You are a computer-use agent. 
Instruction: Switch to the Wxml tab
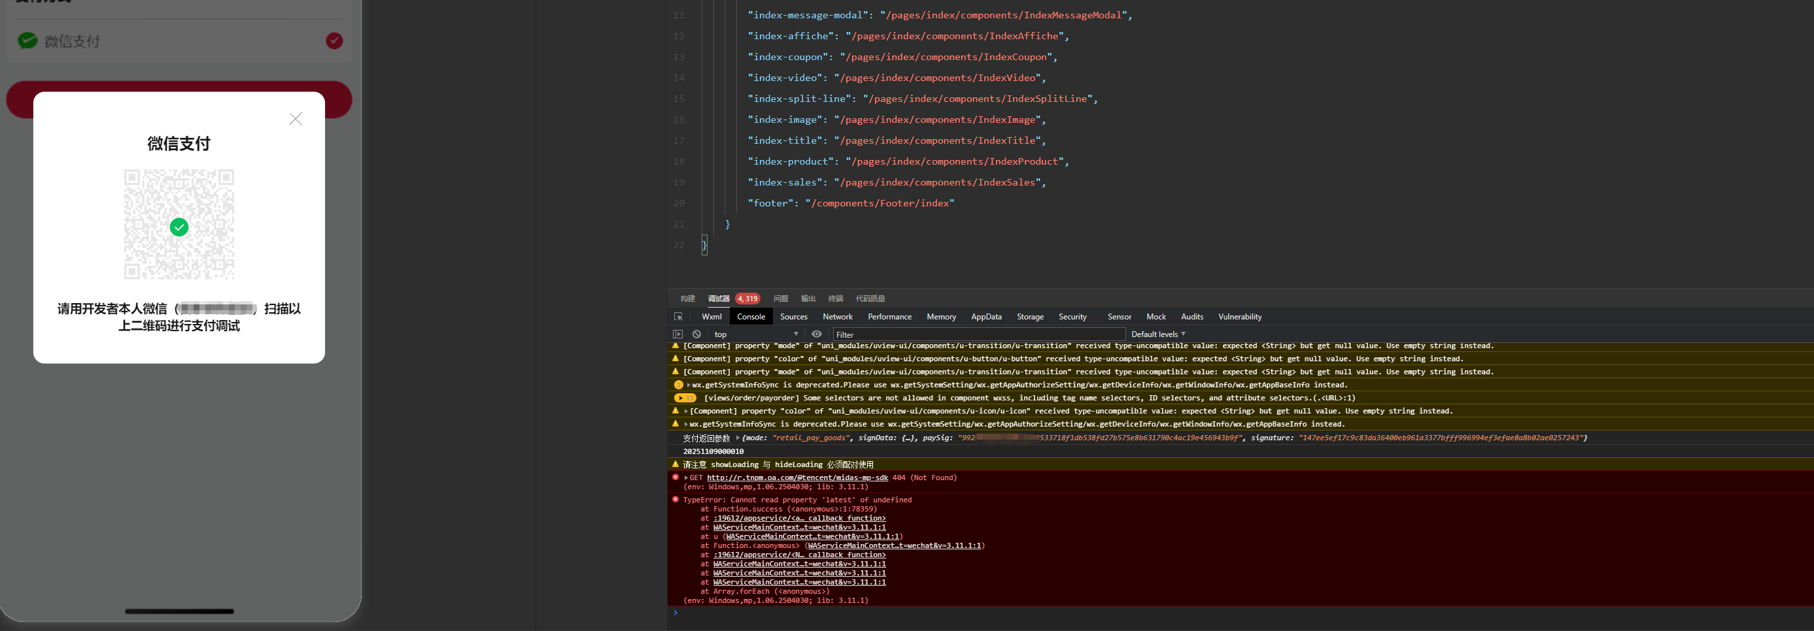click(x=711, y=317)
